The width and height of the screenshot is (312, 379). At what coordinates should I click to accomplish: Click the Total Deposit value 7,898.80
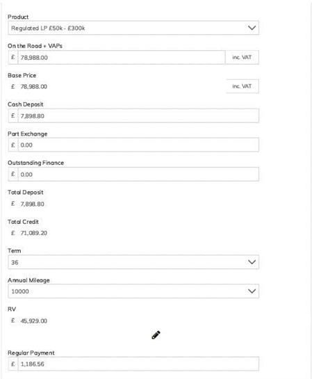[x=33, y=204]
